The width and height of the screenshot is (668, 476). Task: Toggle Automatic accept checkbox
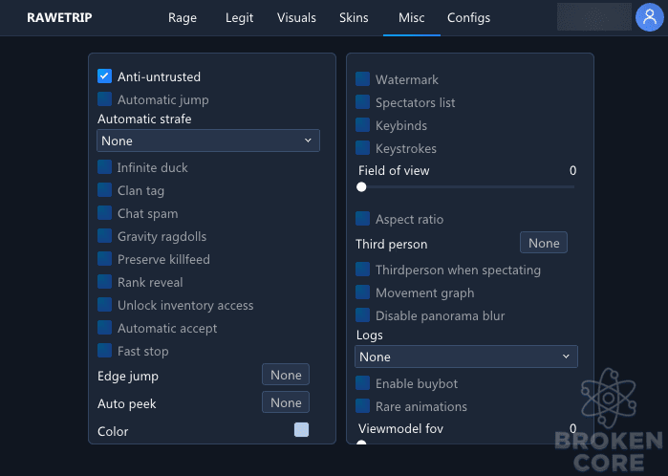pyautogui.click(x=104, y=328)
